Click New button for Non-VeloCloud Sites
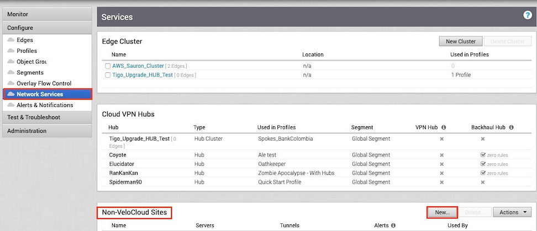 442,212
